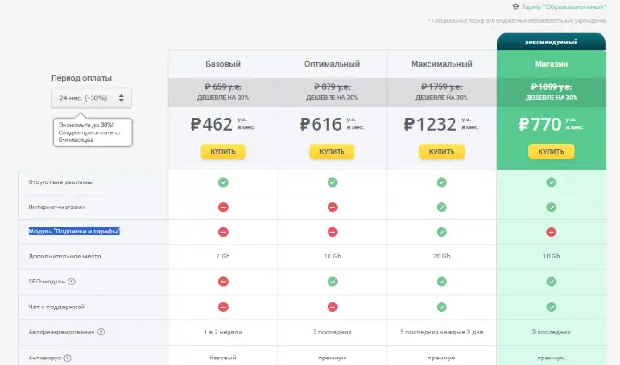Select the Оптимальный plan header
The height and width of the screenshot is (365, 620).
[x=332, y=64]
